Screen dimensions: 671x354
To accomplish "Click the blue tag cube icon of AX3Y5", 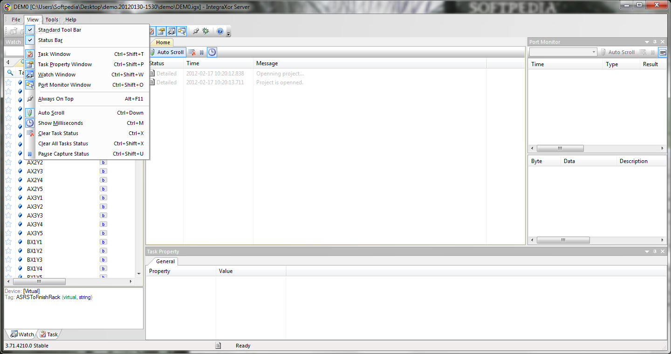I will (x=20, y=233).
